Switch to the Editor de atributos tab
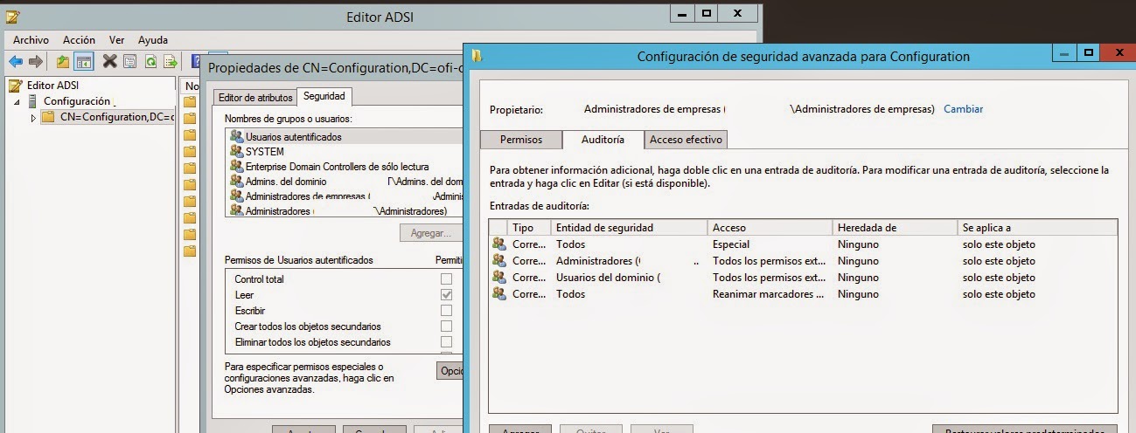 [x=254, y=97]
